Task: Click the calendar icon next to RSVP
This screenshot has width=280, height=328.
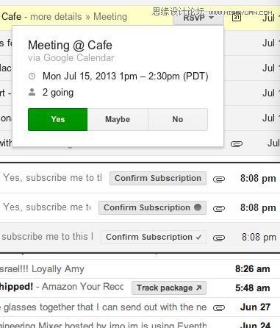Action: coord(236,18)
